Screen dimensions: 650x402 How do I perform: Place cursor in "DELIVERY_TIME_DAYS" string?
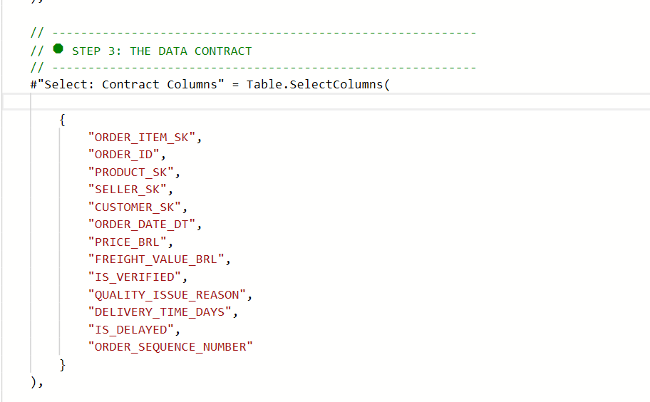click(x=160, y=312)
